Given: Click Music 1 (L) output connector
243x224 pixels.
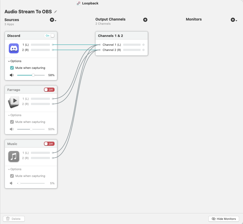Looking at the screenshot, I should pyautogui.click(x=53, y=153).
